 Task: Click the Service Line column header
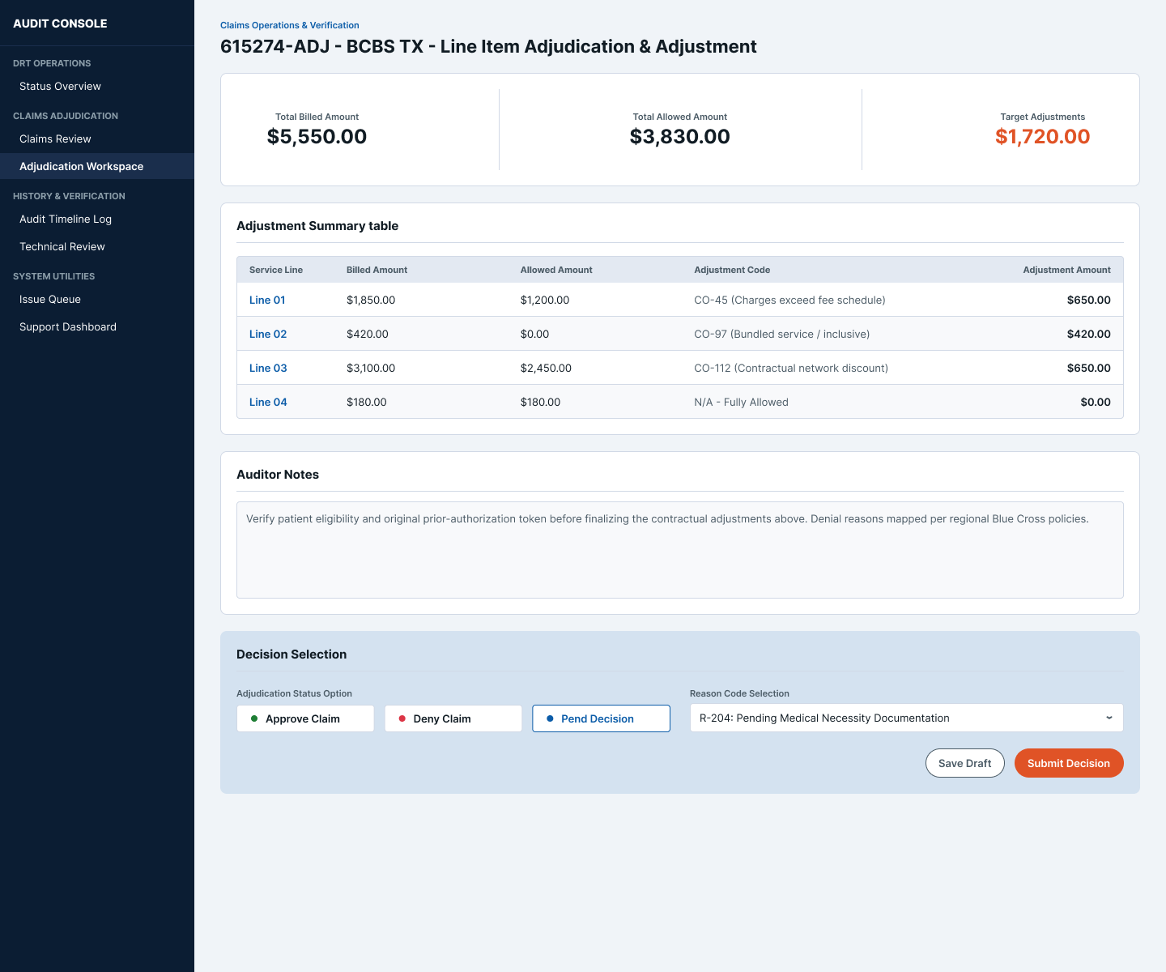(276, 270)
